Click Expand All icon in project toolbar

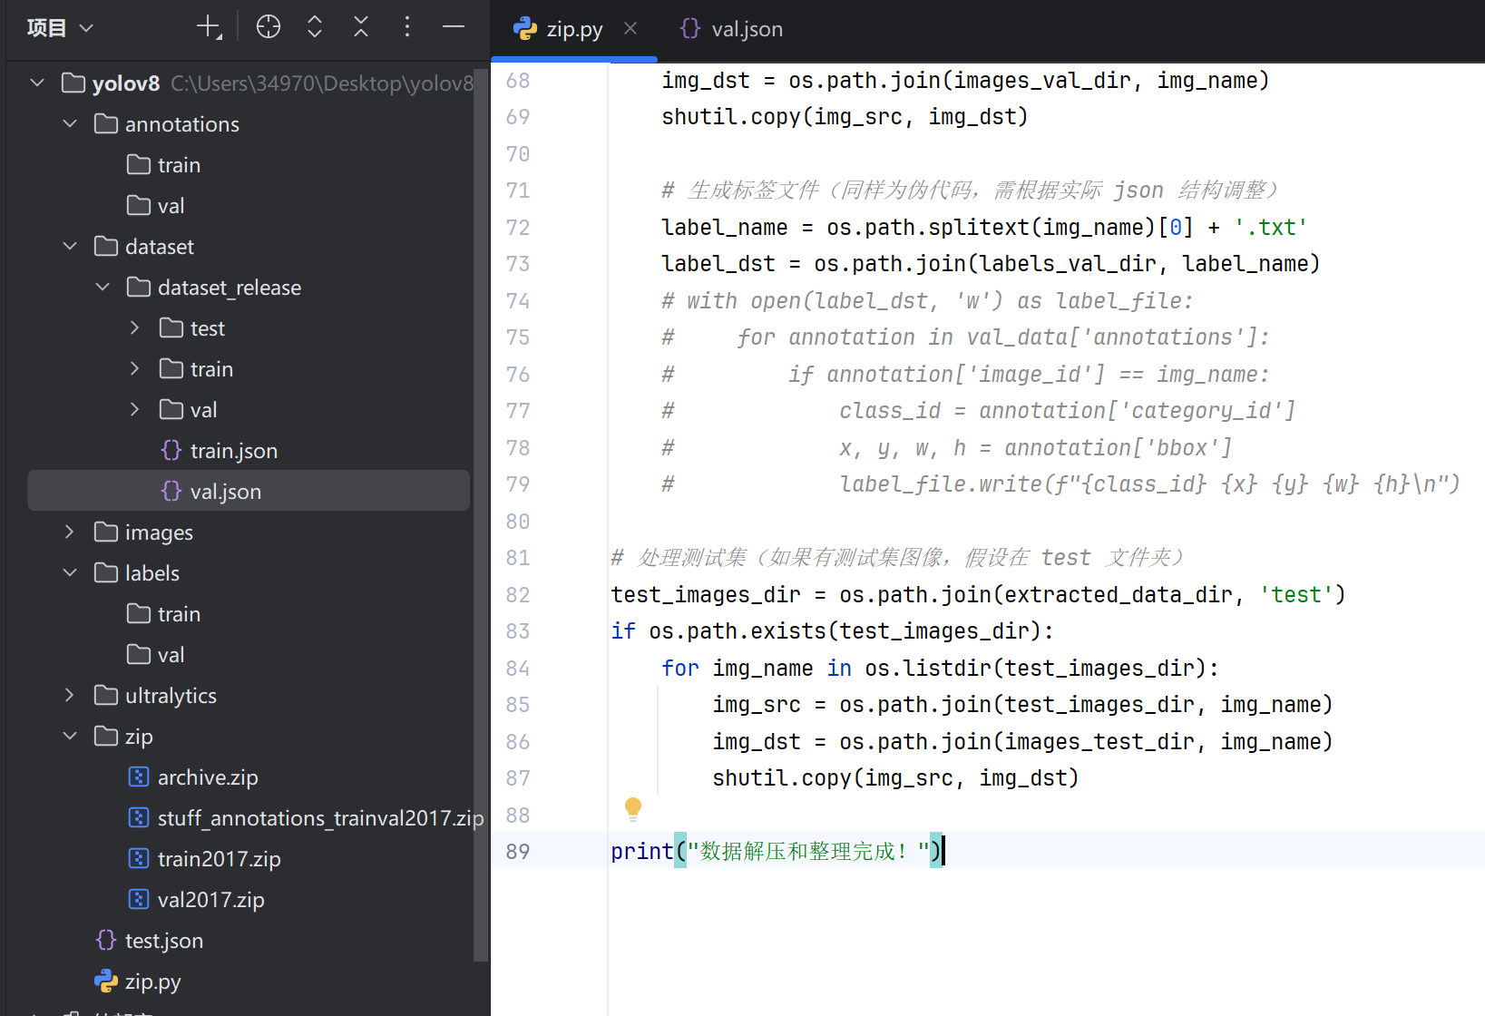(x=315, y=27)
